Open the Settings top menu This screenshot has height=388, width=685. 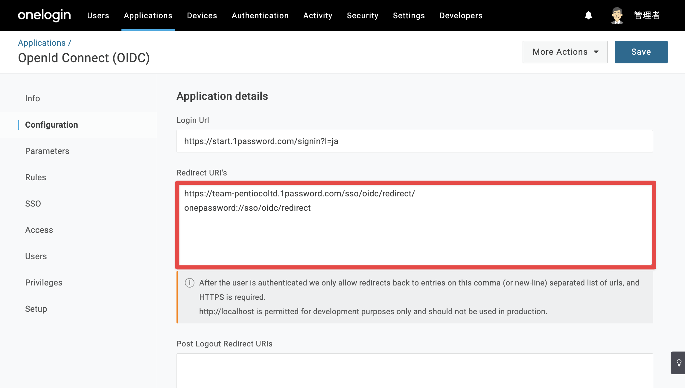[x=409, y=16]
